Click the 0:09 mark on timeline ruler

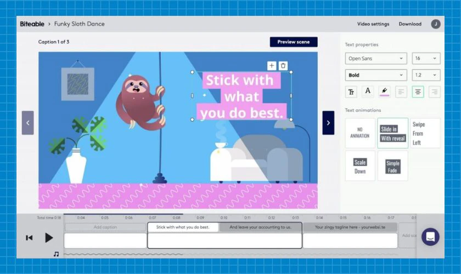pyautogui.click(x=200, y=218)
